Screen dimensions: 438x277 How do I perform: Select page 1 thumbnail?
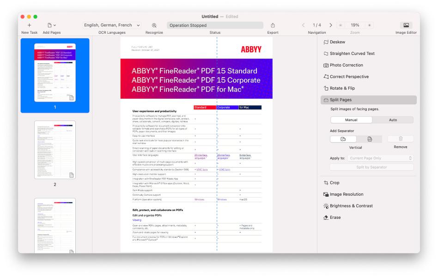coord(55,72)
